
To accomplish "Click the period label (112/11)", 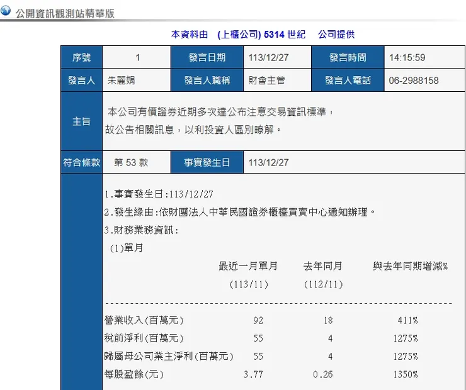I will [x=323, y=284].
